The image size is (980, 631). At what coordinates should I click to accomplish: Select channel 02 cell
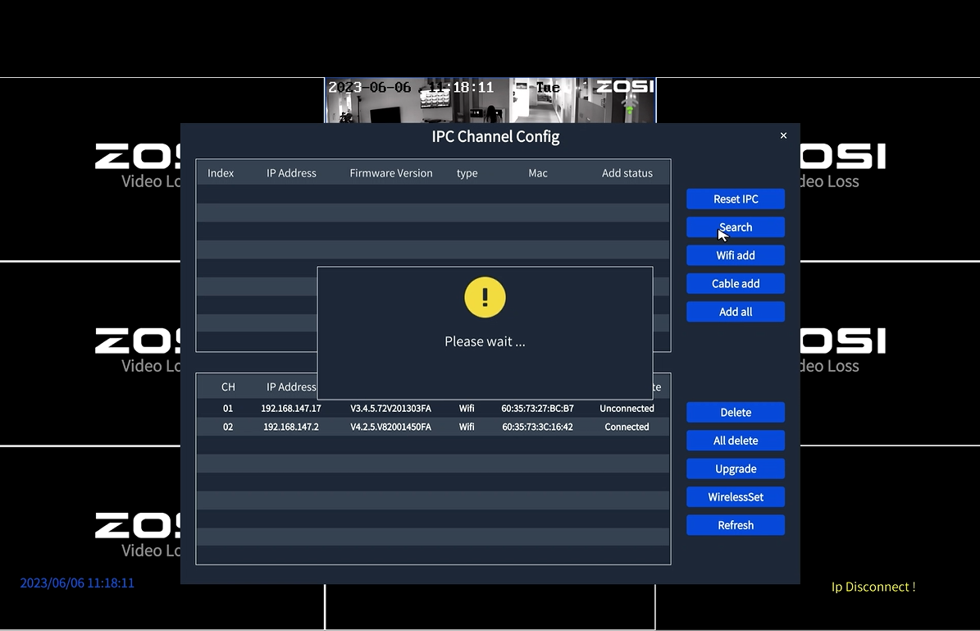click(x=228, y=428)
